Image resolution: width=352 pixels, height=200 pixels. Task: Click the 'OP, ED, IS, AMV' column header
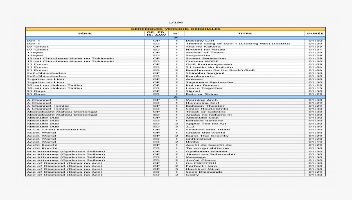156,33
